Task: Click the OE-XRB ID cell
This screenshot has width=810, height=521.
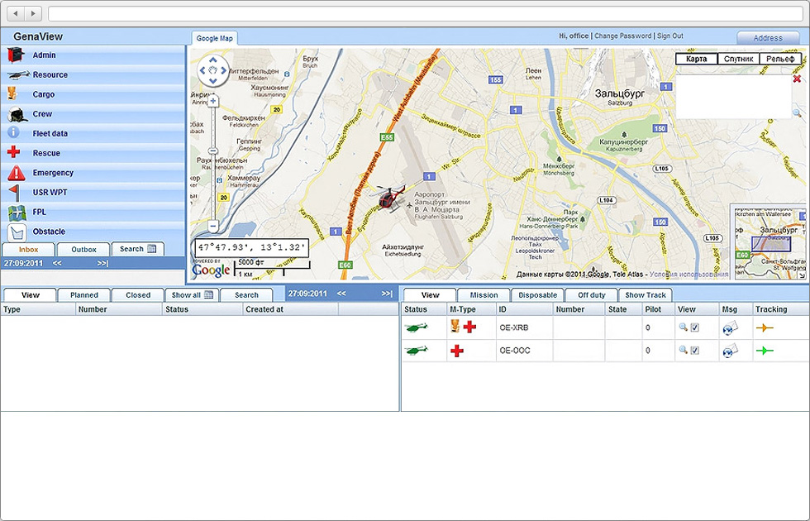Action: click(x=524, y=327)
